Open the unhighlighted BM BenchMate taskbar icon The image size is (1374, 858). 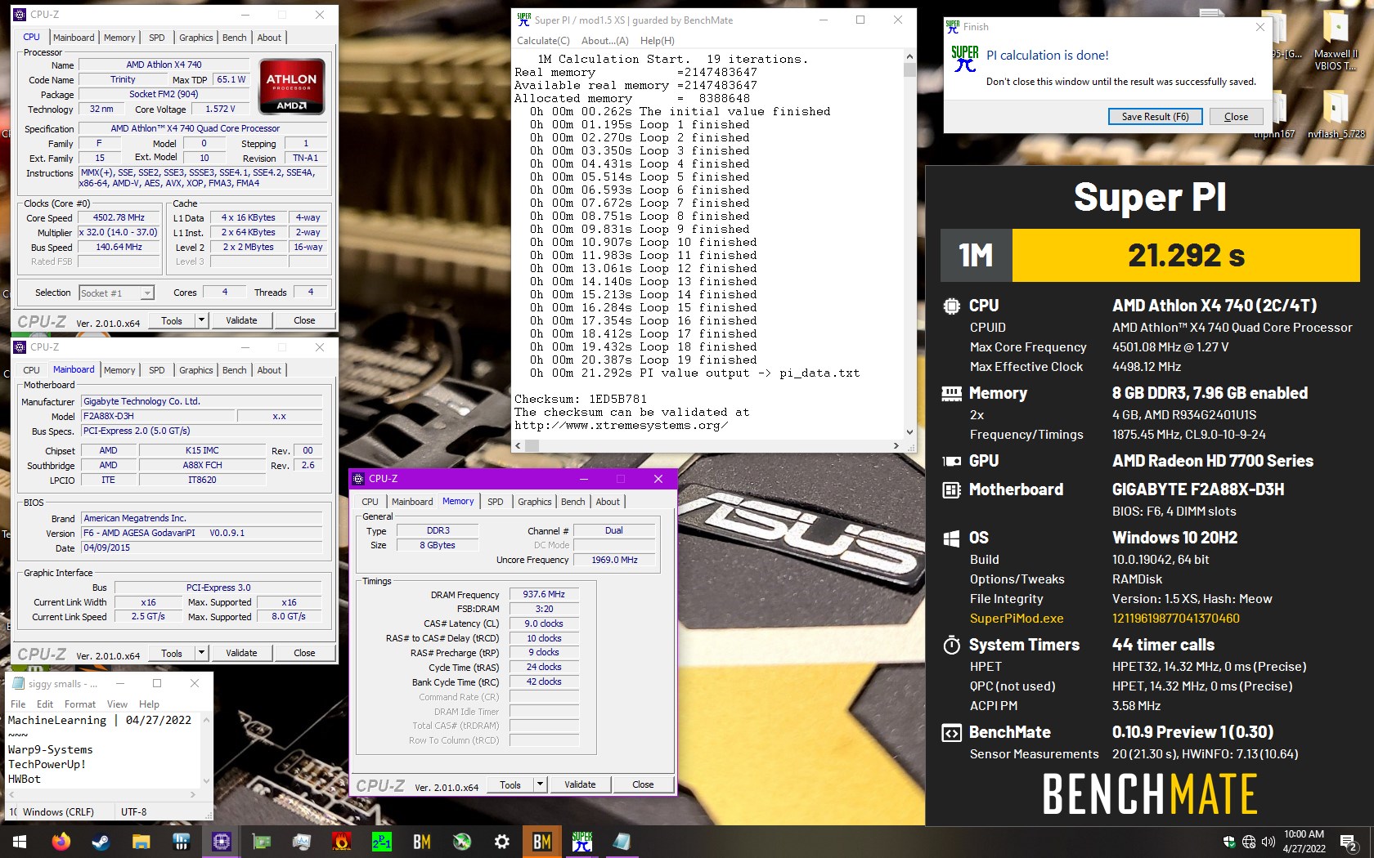(422, 841)
